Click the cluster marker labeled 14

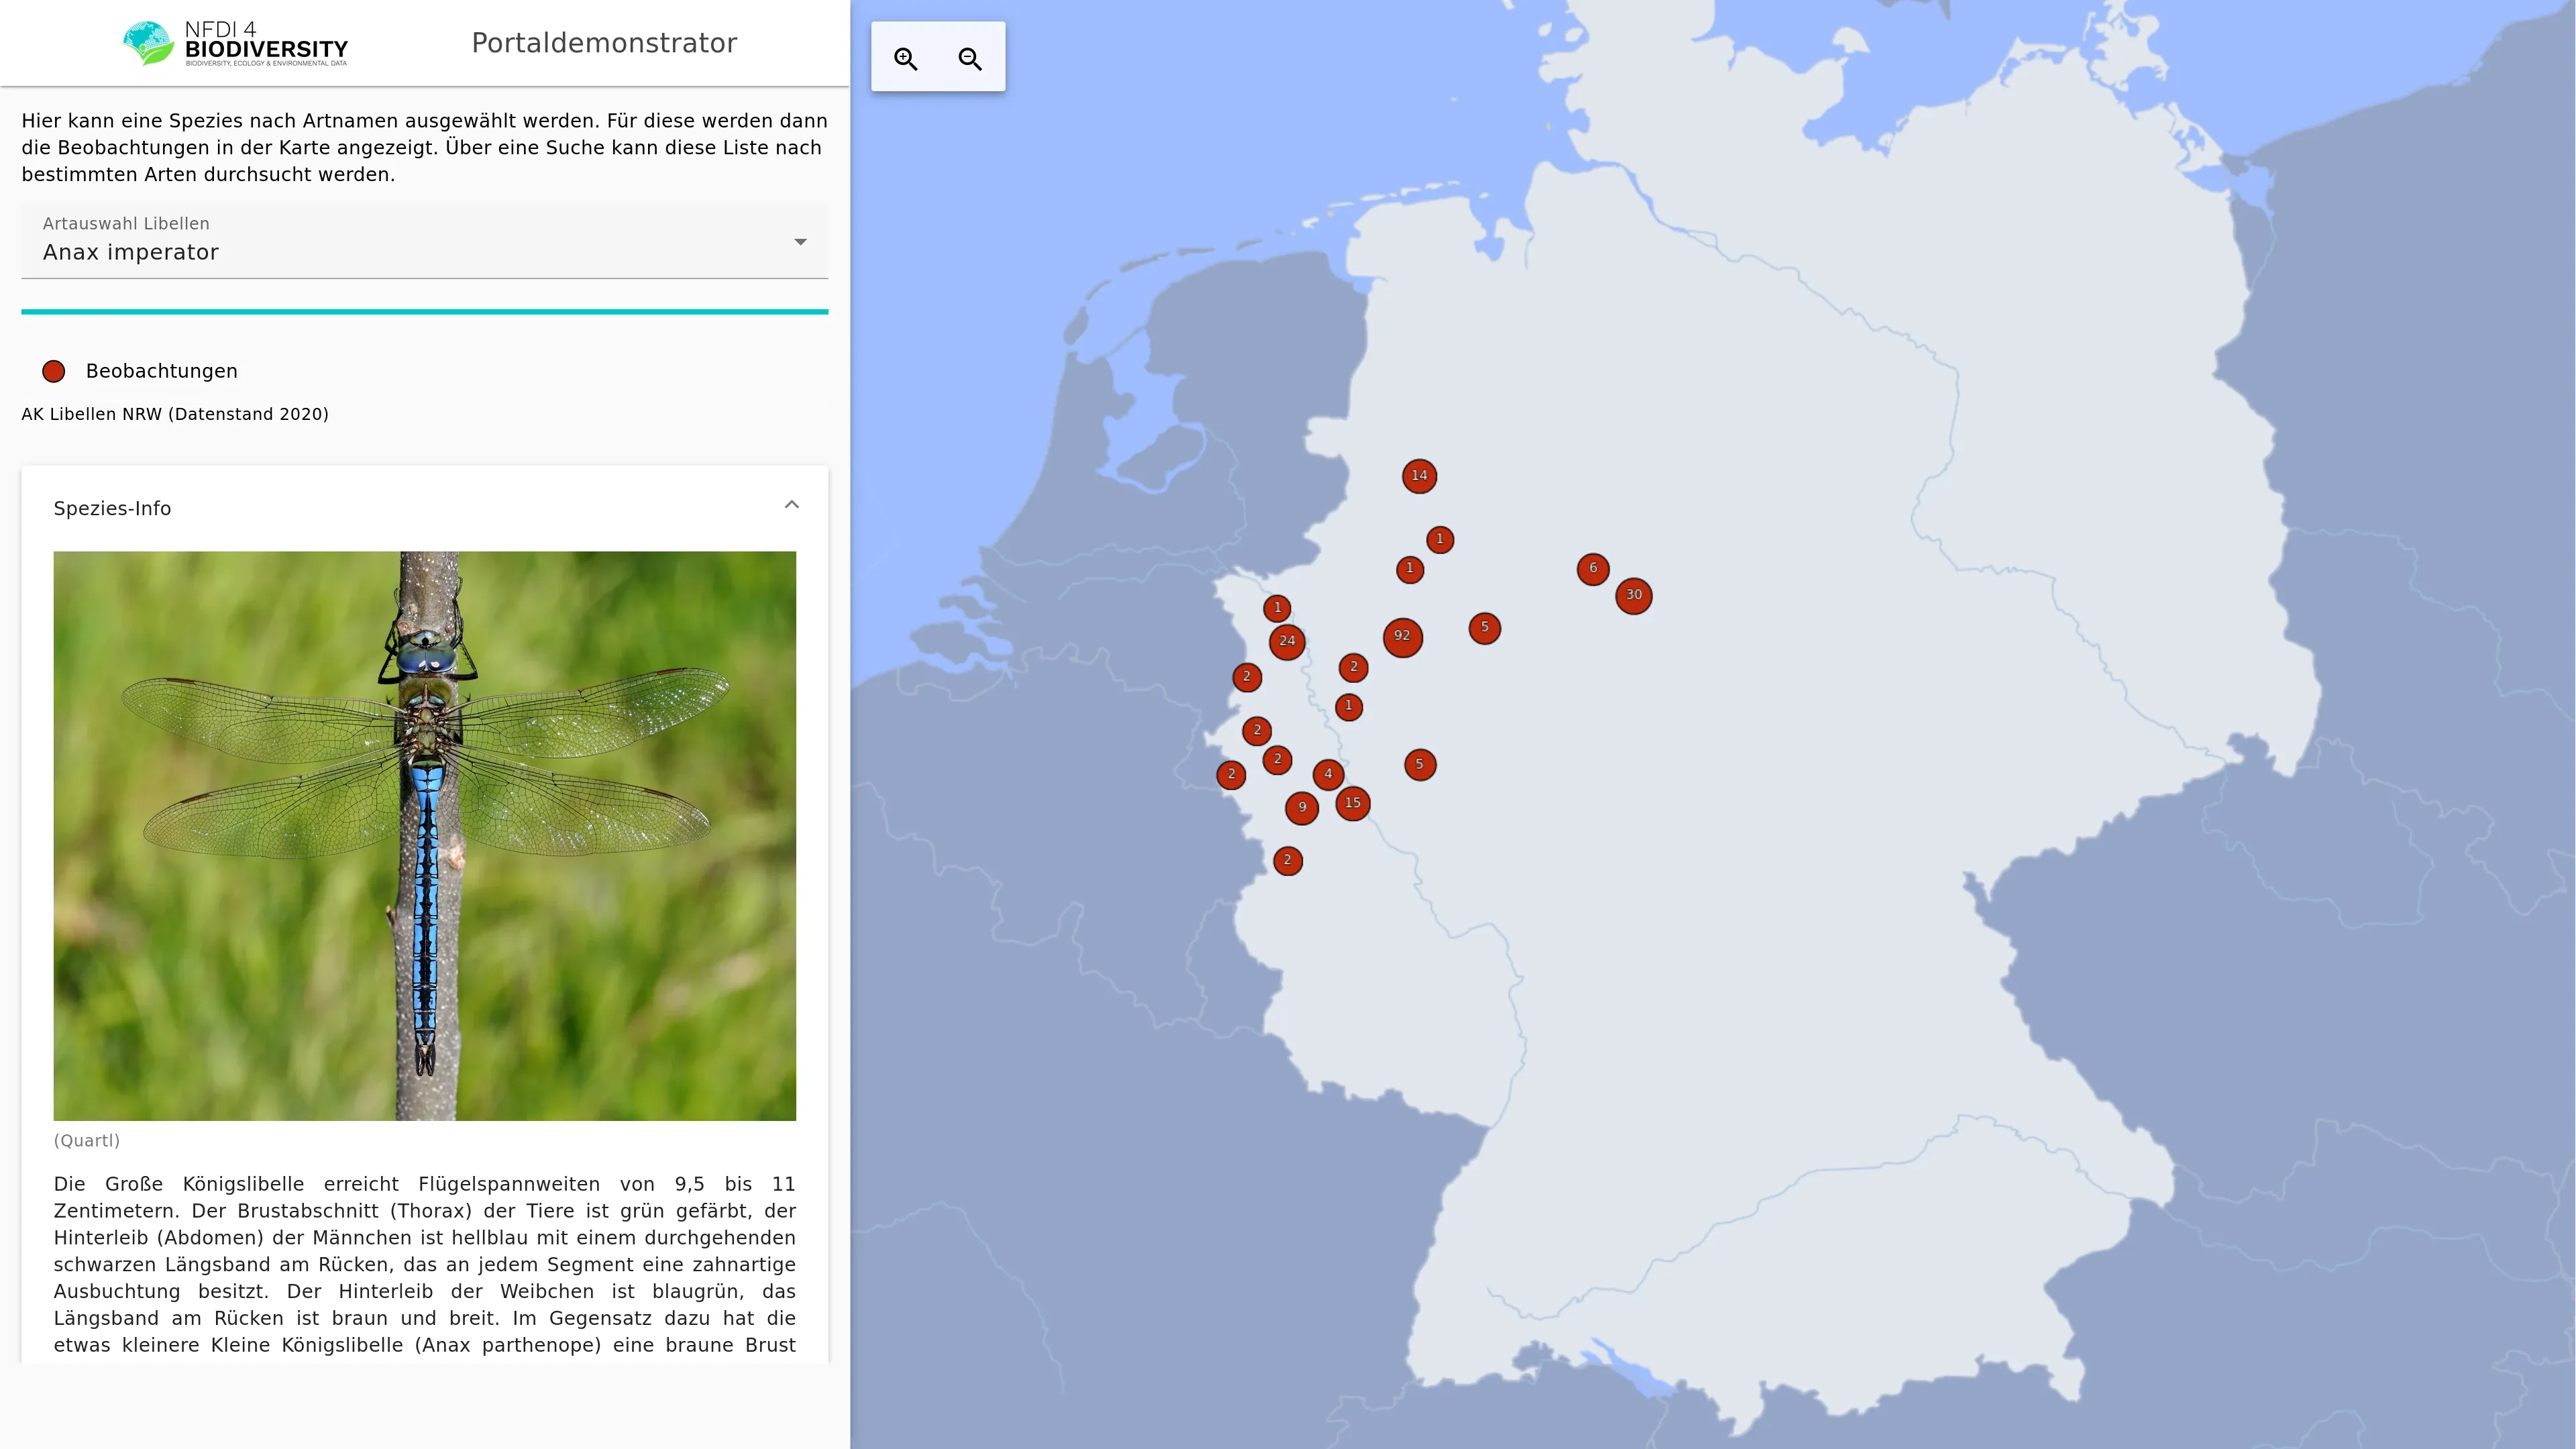(1419, 476)
